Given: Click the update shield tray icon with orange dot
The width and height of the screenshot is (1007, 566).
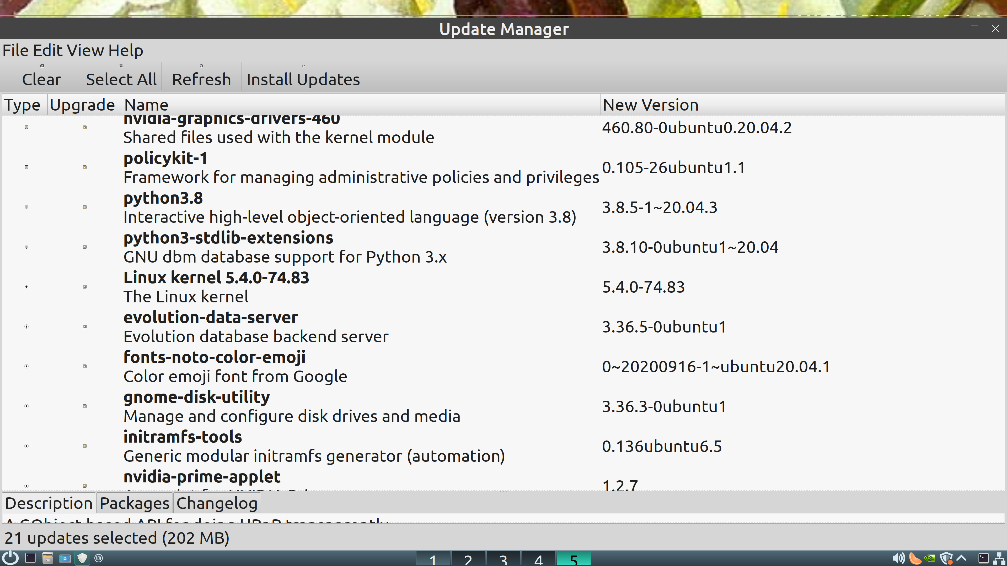Looking at the screenshot, I should click(946, 559).
